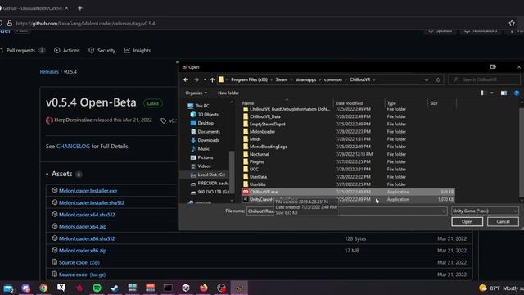
Task: Open Steam from the taskbar
Action: click(x=115, y=288)
